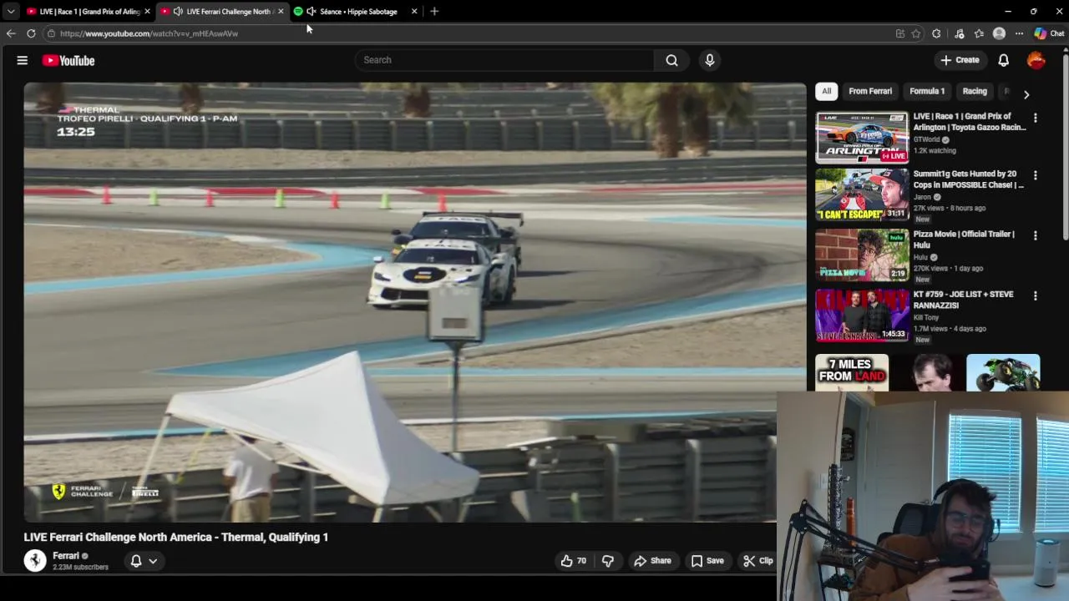Screen dimensions: 1069x601
Task: Click the search magnifier button
Action: pos(671,60)
